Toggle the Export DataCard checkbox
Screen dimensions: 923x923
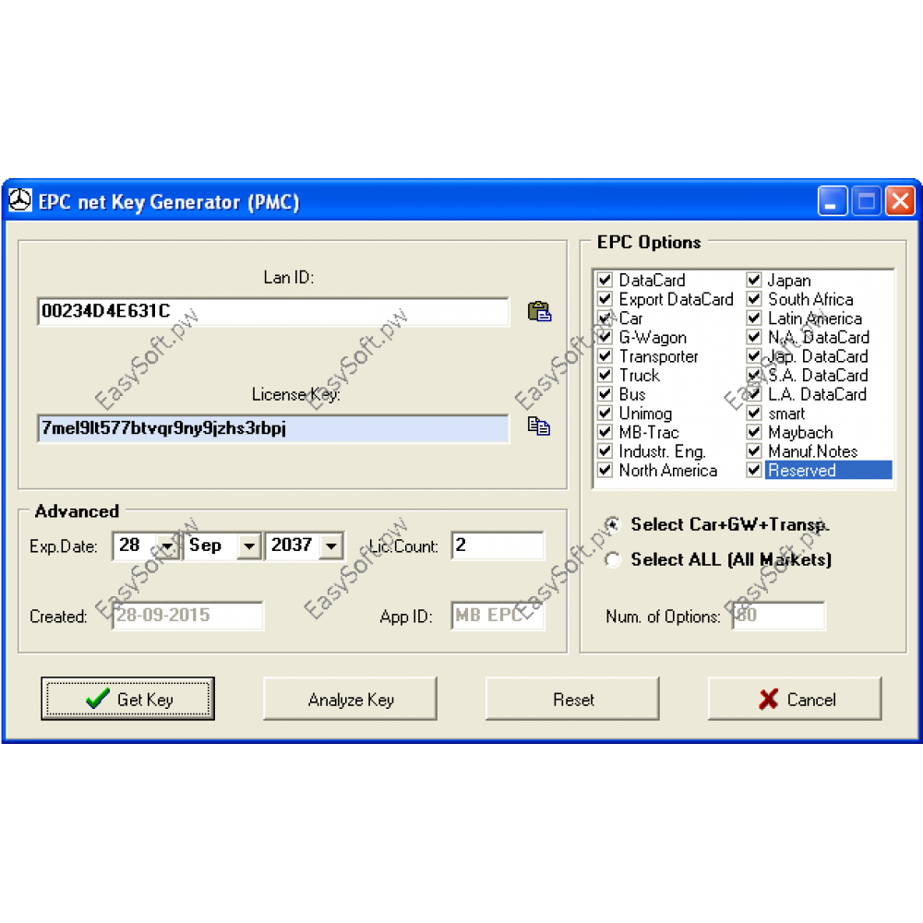[x=605, y=299]
